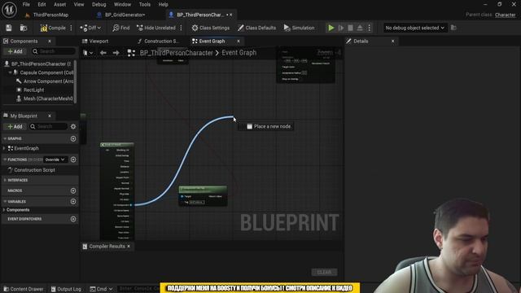Add a new function with plus icon
This screenshot has width=521, height=293.
coord(73,160)
